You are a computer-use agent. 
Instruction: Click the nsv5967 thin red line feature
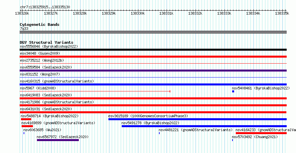click(95, 91)
